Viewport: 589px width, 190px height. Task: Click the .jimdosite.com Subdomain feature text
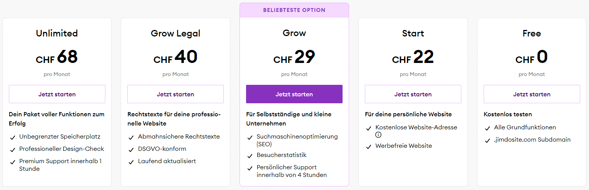(x=532, y=140)
